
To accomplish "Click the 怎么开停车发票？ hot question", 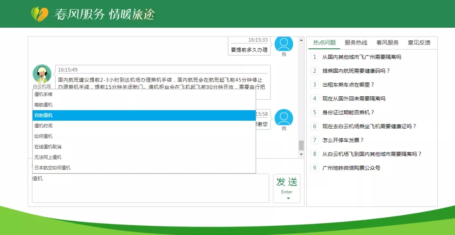I will tap(343, 140).
